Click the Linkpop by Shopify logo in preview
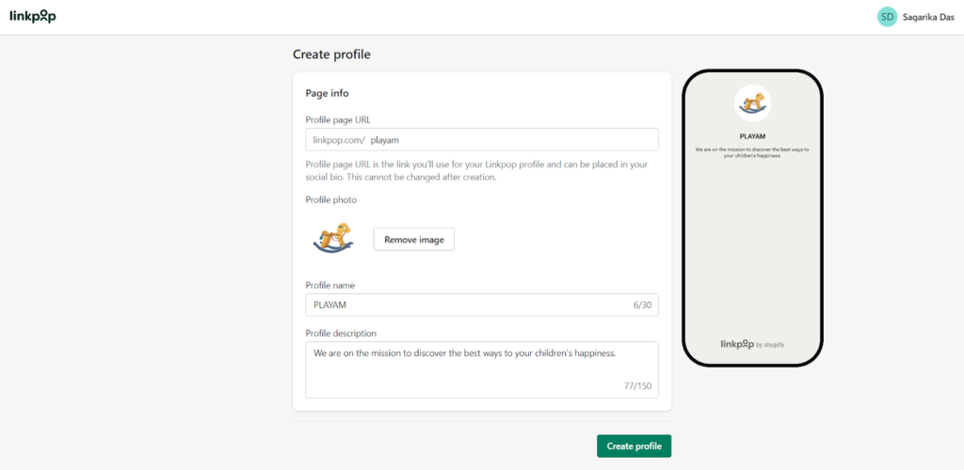This screenshot has height=470, width=964. pos(752,344)
